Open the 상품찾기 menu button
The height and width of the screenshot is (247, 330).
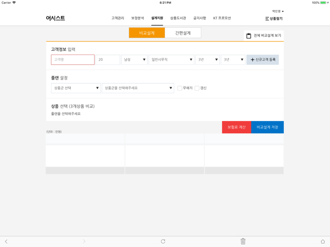click(x=274, y=19)
